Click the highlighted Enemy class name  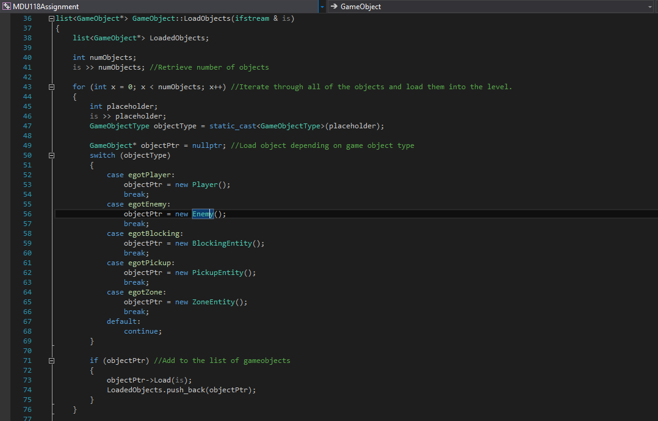(x=201, y=214)
